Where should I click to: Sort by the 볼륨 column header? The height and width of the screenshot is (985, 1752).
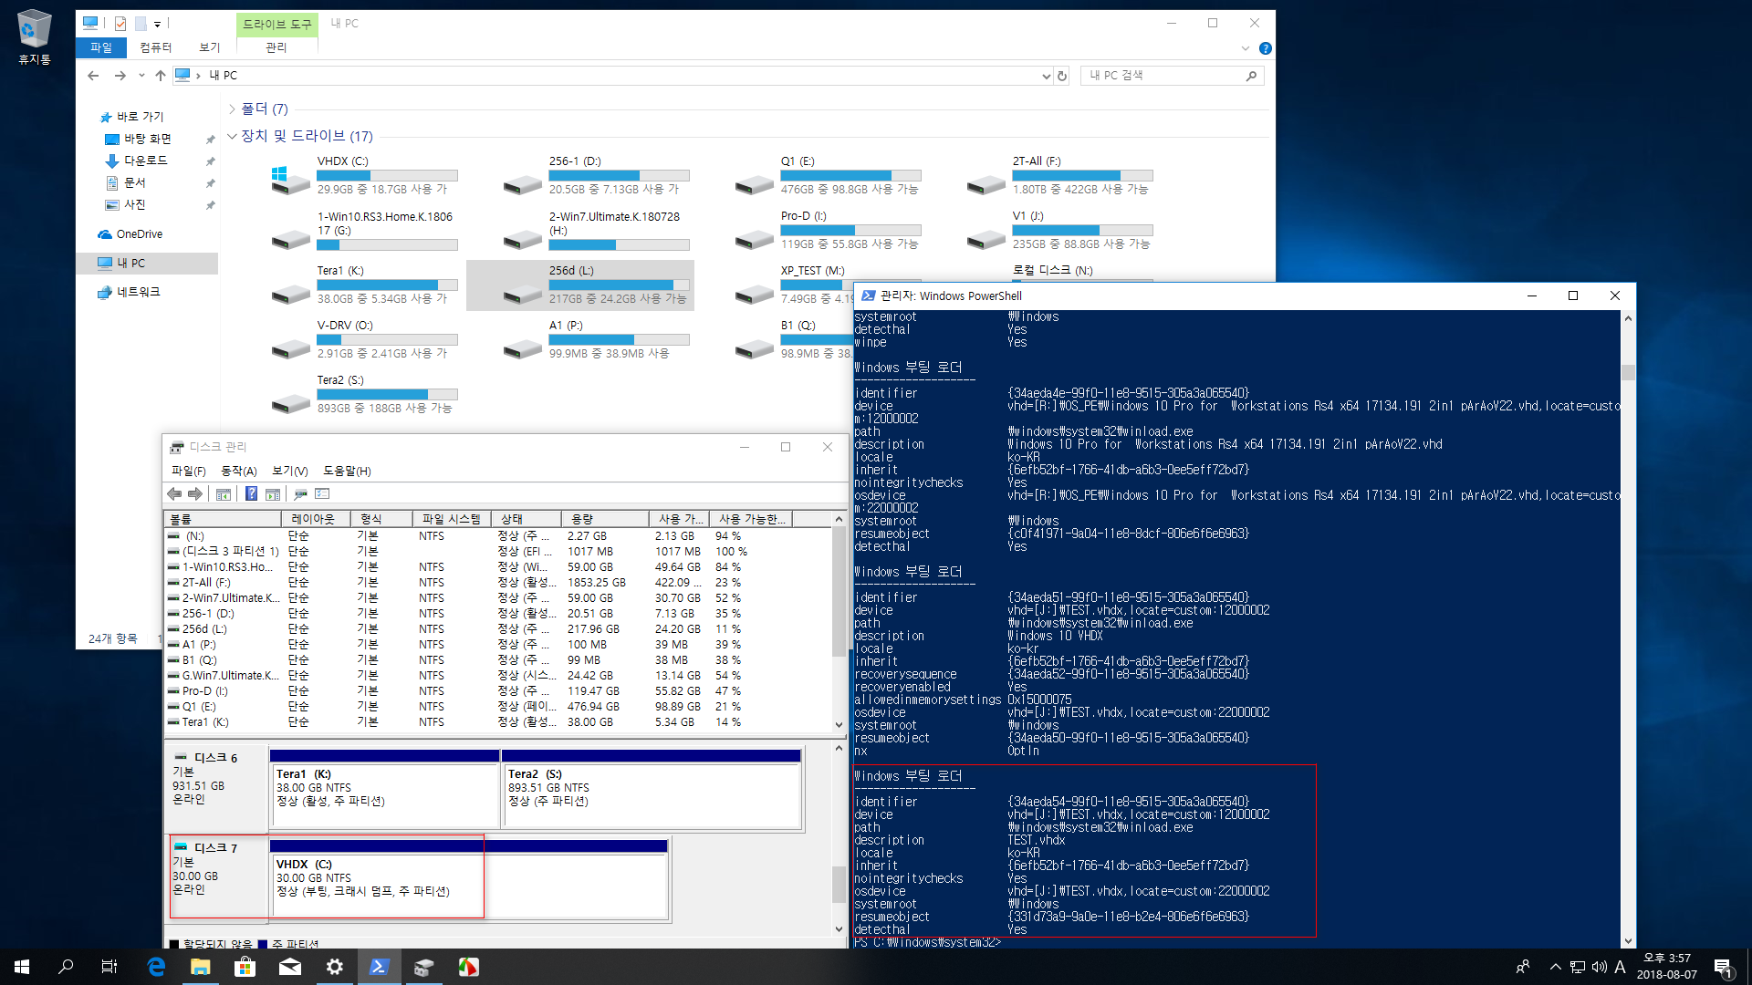click(x=222, y=519)
